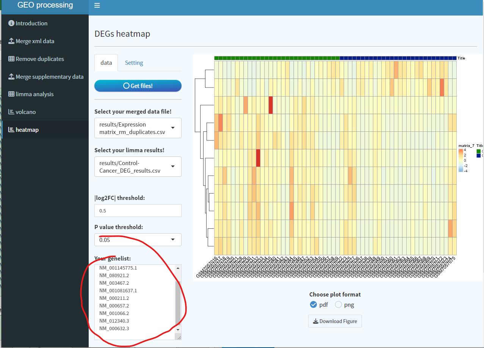Click gene NM_001081637.1 in genelist
The width and height of the screenshot is (484, 348).
coord(118,291)
